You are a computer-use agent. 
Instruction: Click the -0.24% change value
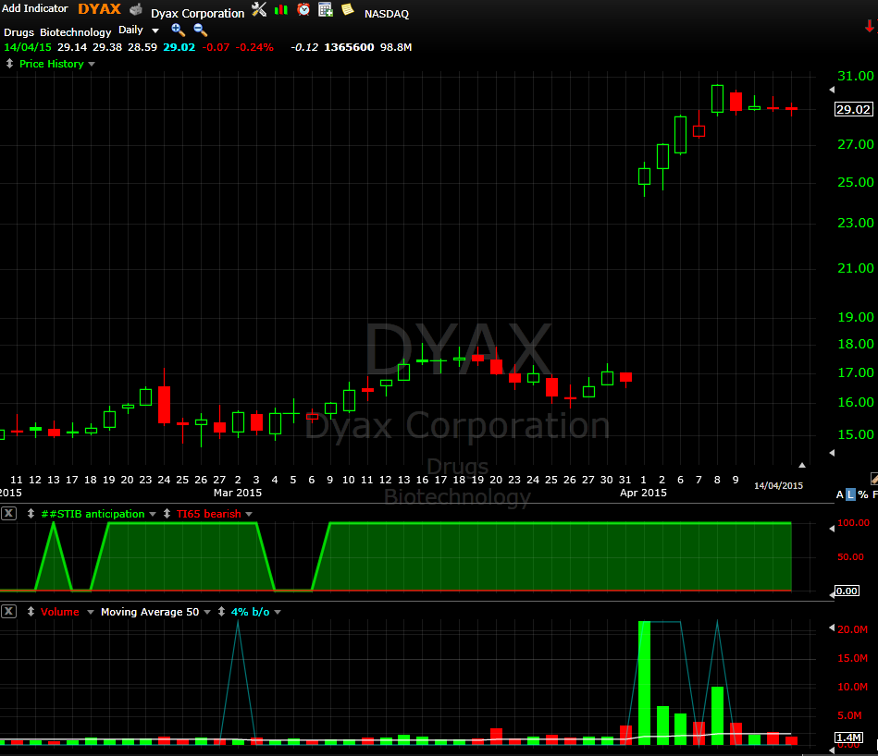point(254,47)
